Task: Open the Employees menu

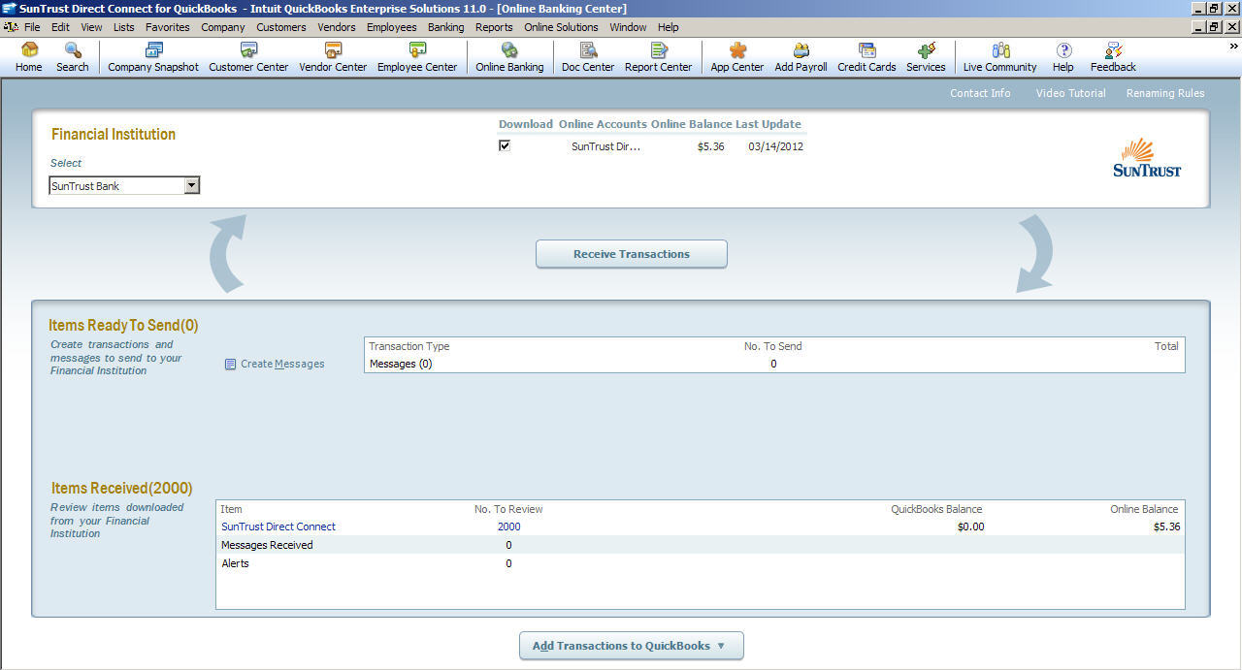Action: pyautogui.click(x=392, y=27)
